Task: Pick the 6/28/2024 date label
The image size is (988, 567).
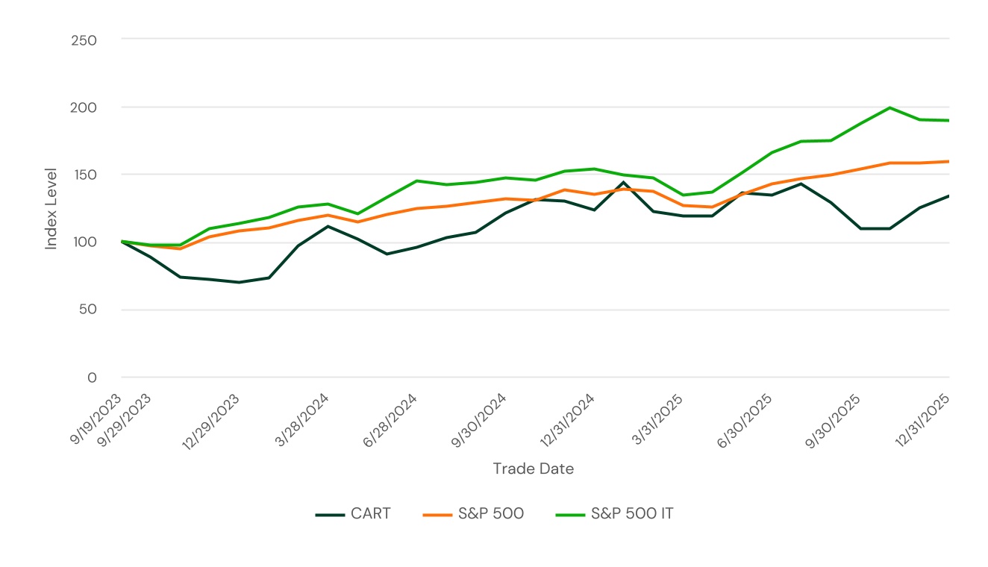Action: point(390,420)
